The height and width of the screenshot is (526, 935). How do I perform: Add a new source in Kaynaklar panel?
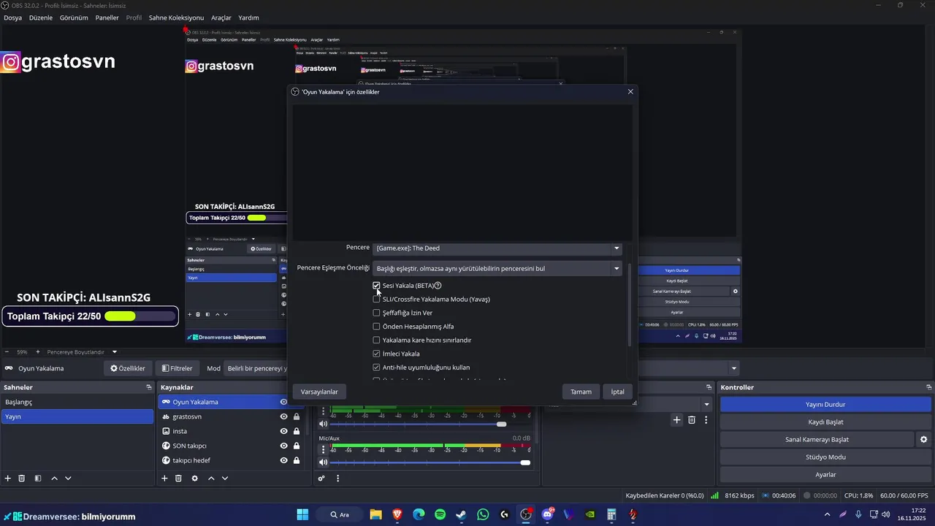[164, 479]
